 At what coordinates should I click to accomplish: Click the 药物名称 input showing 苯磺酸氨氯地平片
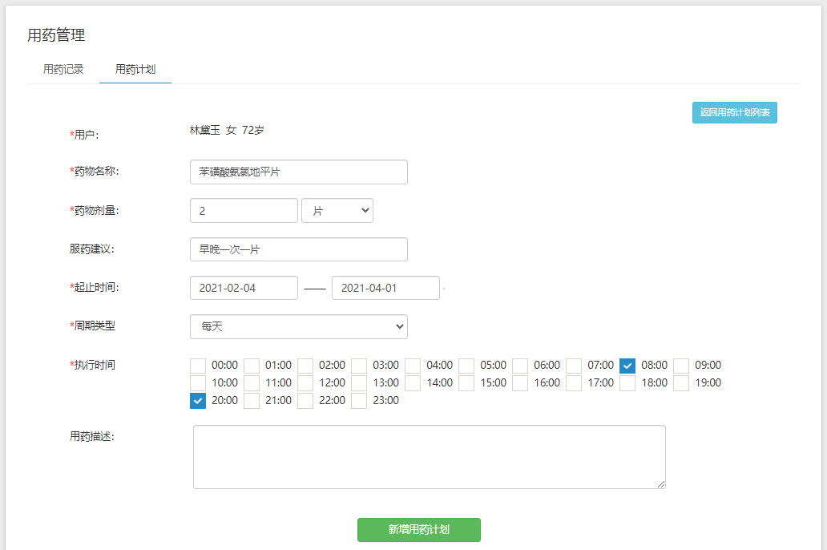pos(298,172)
